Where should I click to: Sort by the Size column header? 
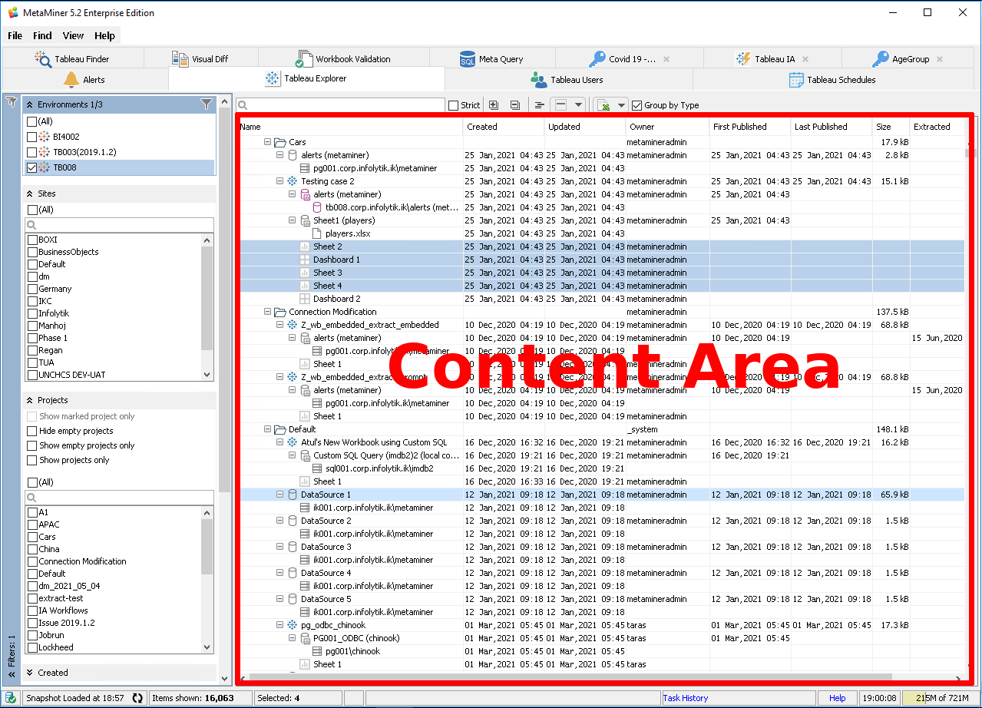pos(891,127)
